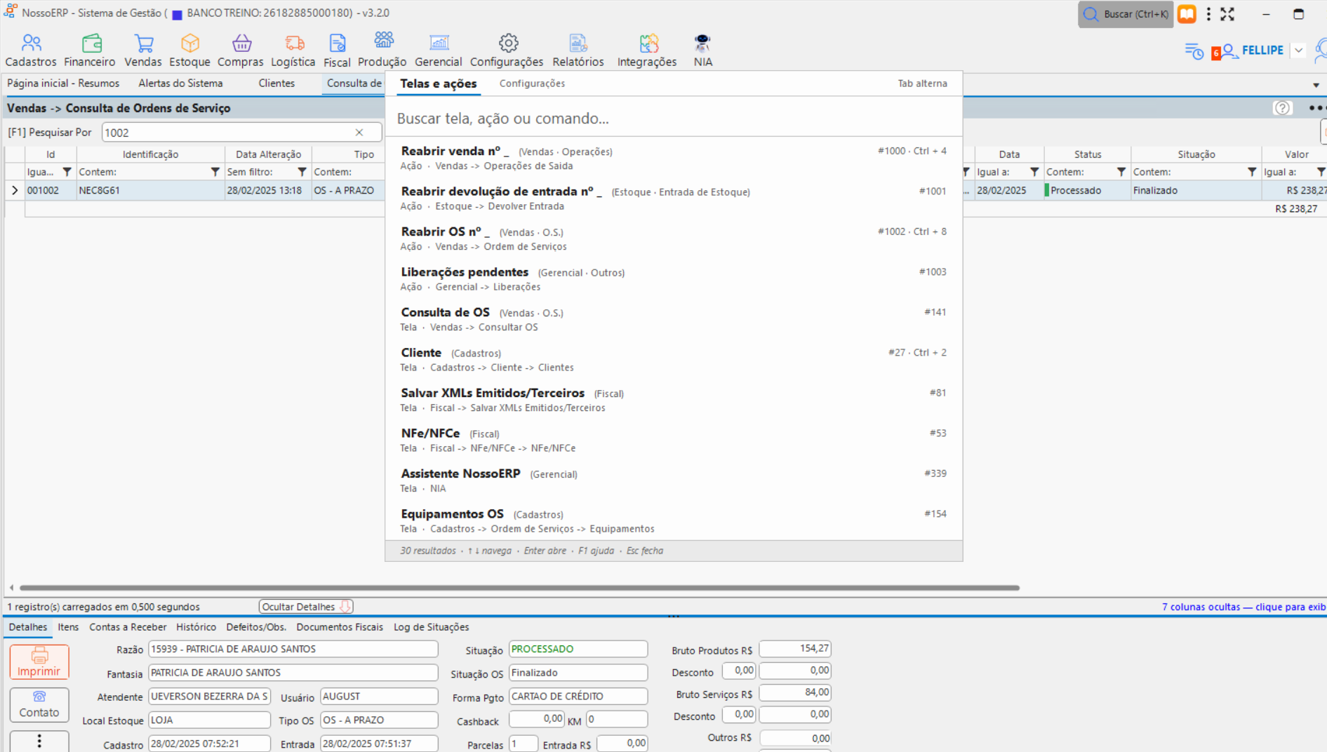
Task: Click the Imprimir button
Action: coord(39,662)
